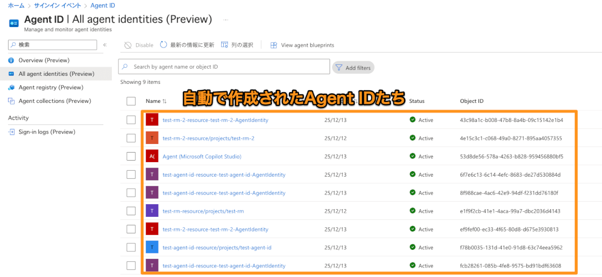Click the sidebar 検索 search box
Screen dimensions: 602x277
pyautogui.click(x=52, y=45)
